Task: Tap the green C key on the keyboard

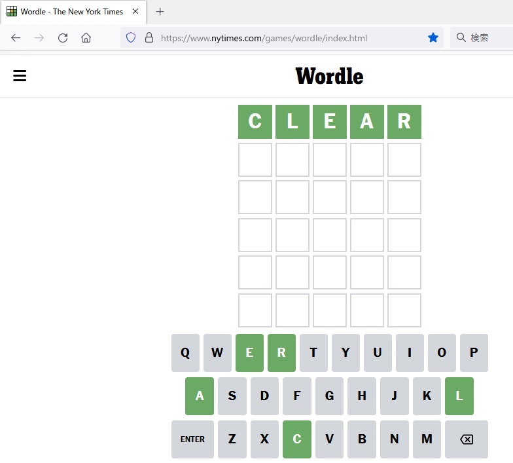Action: pos(297,439)
